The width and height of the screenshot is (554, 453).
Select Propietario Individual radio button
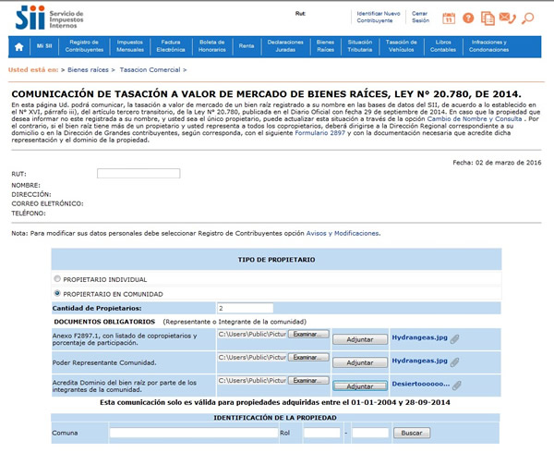click(x=58, y=278)
